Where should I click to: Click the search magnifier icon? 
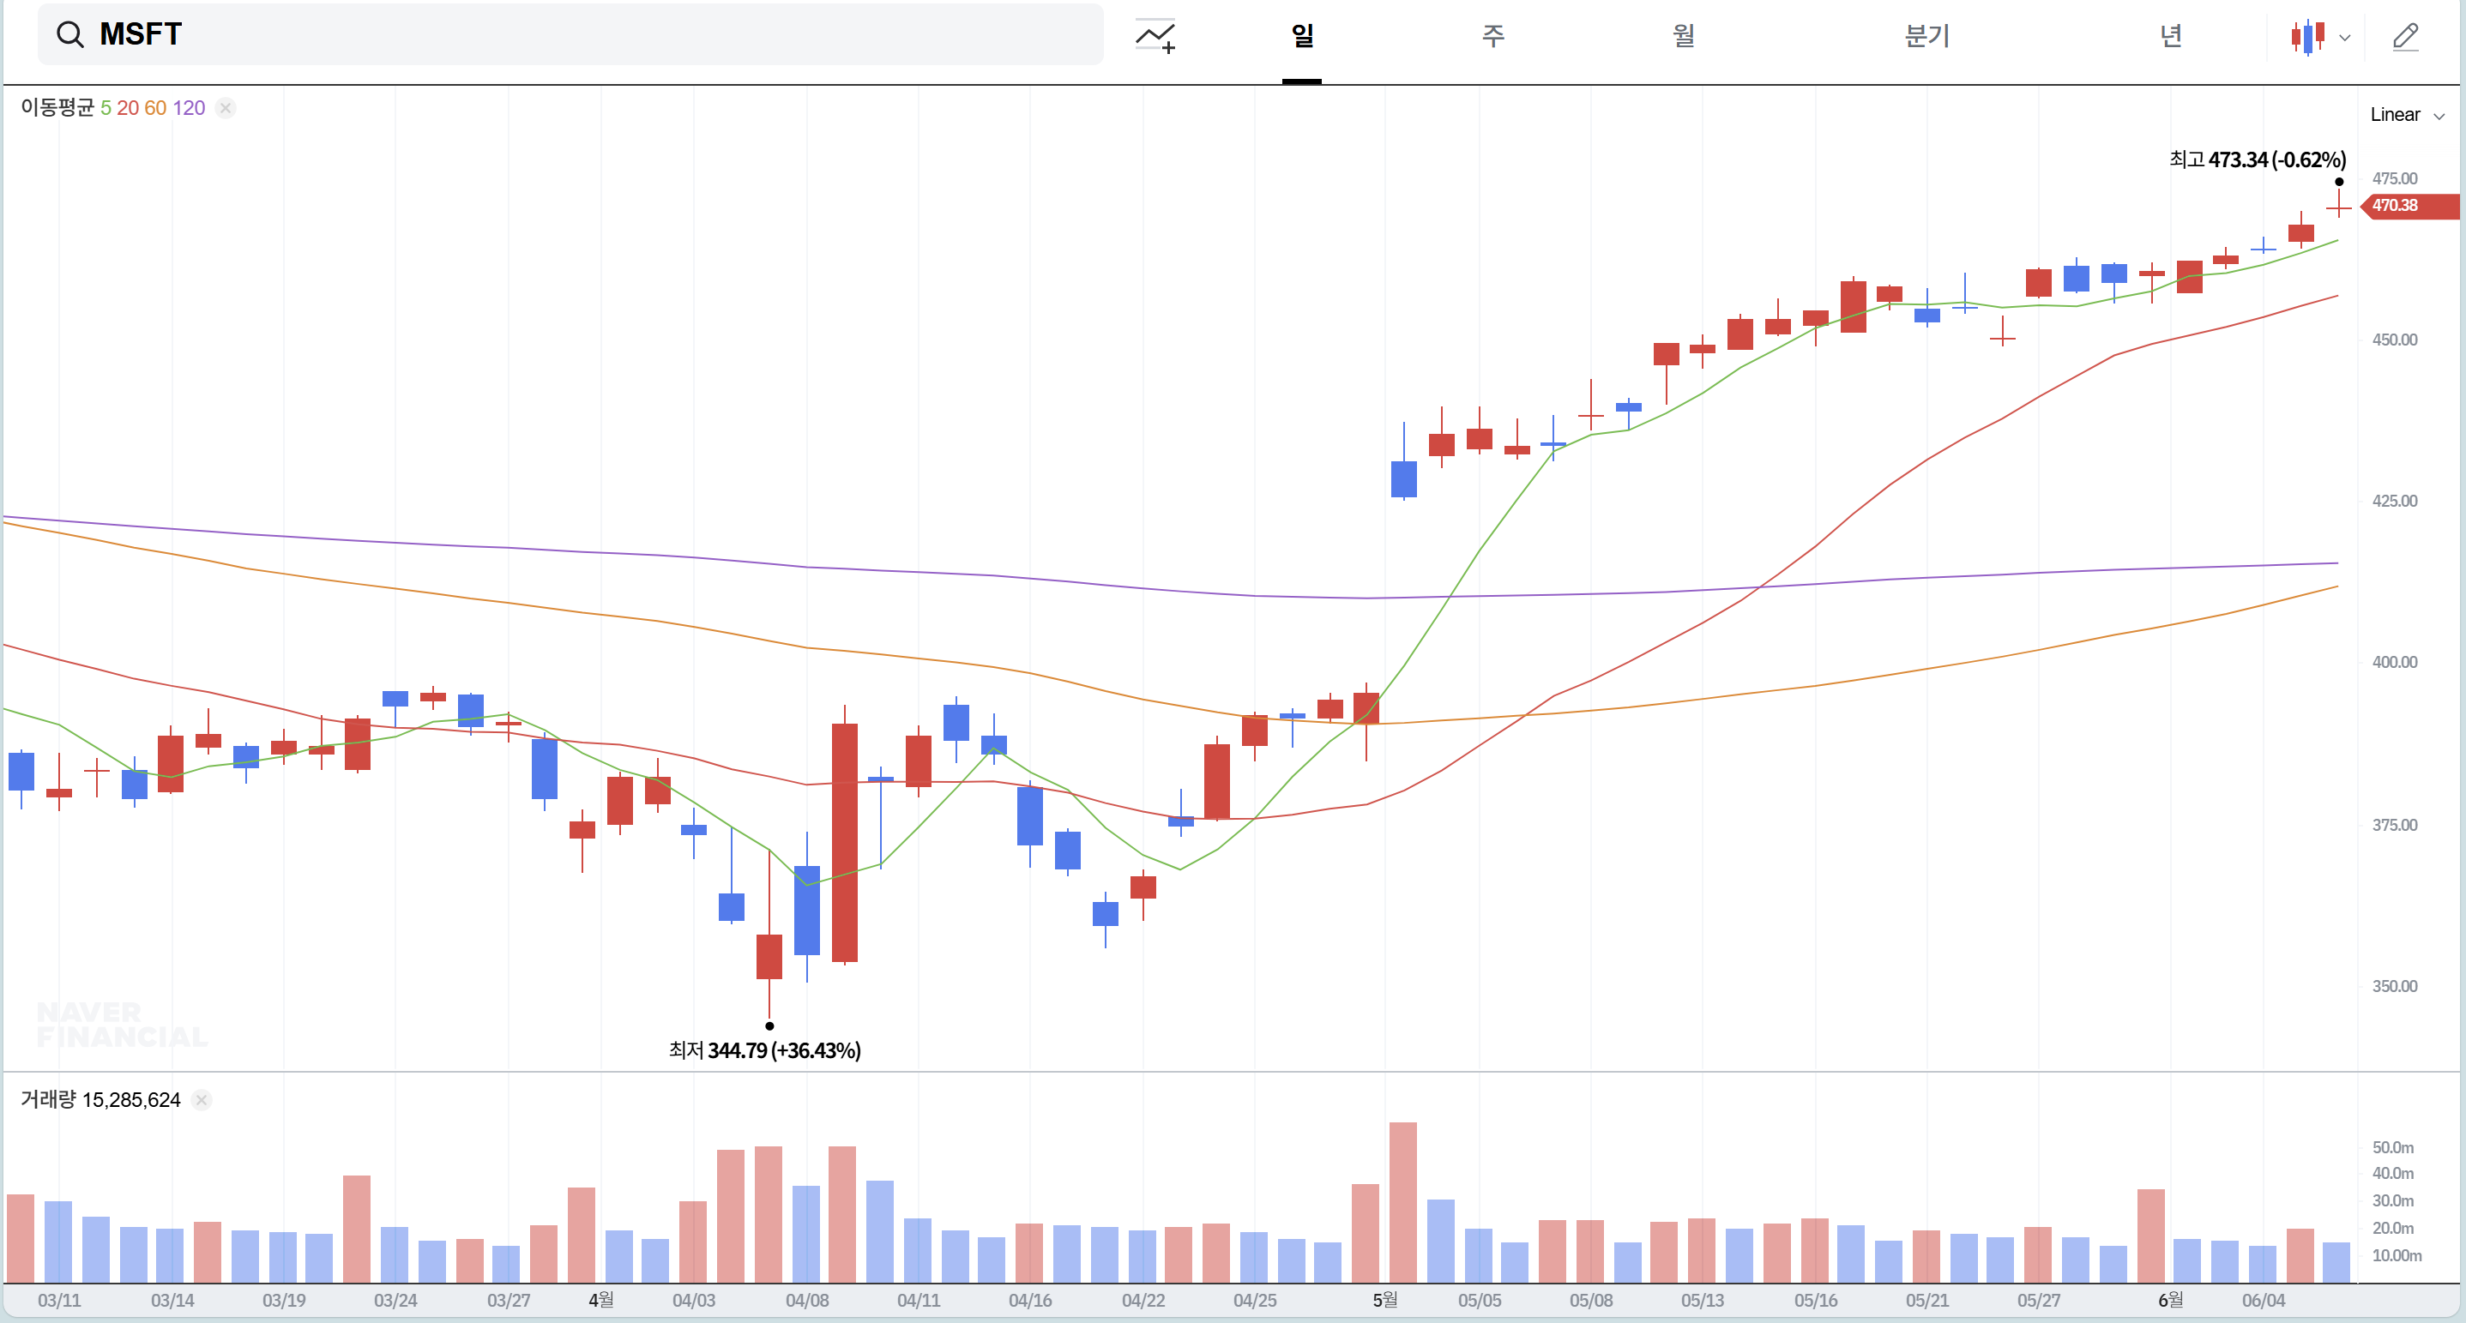[69, 34]
